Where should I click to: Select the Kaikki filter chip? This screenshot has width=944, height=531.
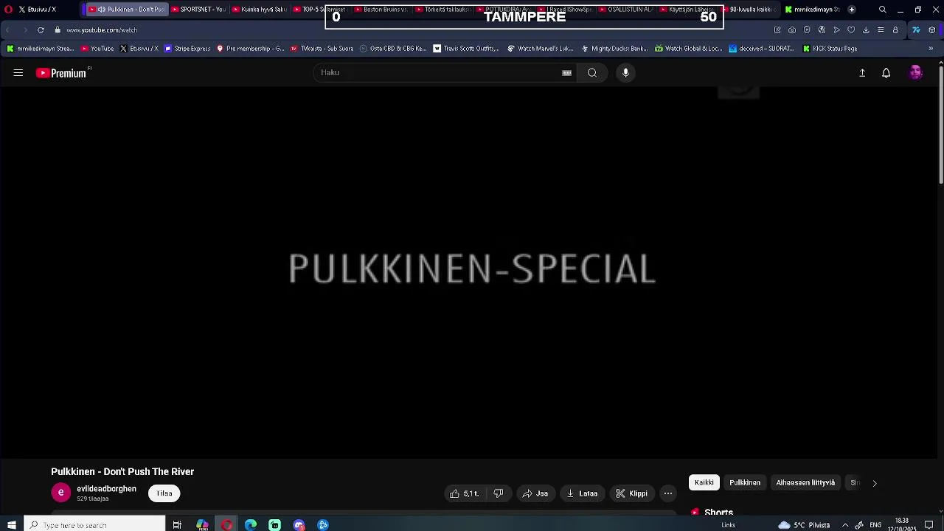pos(704,482)
